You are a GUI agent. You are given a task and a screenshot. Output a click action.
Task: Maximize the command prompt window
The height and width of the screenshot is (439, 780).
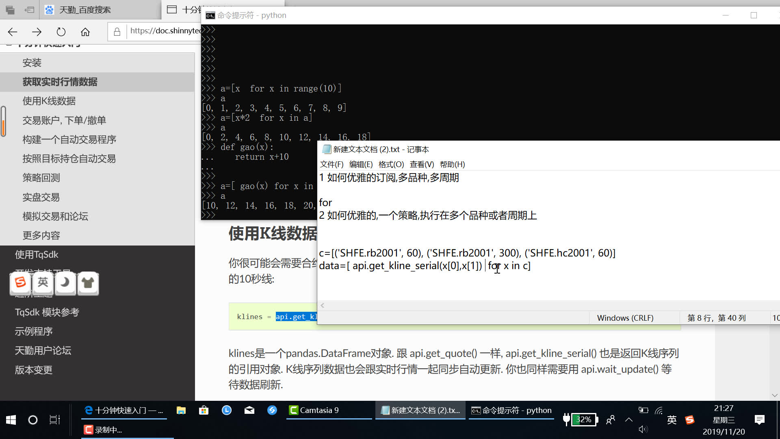point(754,15)
